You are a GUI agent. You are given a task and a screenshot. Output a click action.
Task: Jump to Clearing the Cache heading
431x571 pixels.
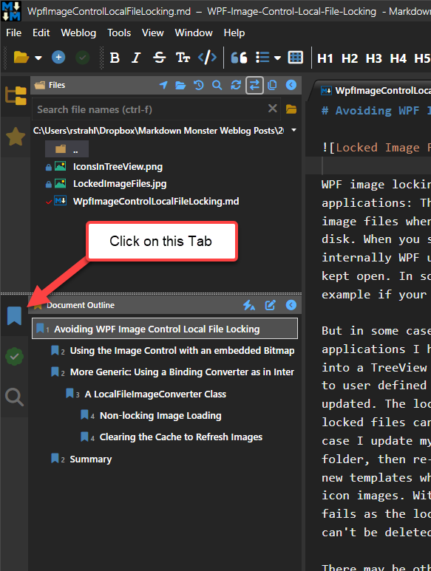click(181, 437)
